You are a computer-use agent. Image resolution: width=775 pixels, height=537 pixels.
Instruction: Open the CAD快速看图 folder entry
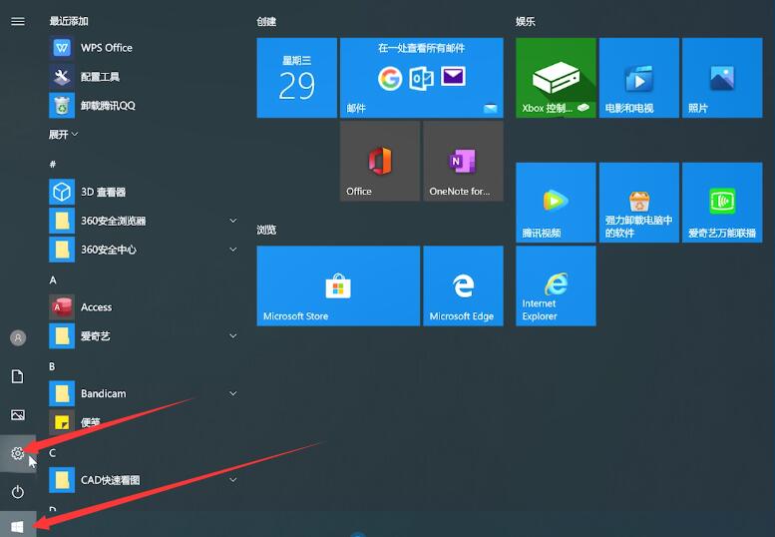pyautogui.click(x=144, y=480)
